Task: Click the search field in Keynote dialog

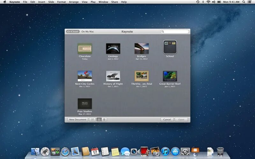Action: click(x=175, y=31)
